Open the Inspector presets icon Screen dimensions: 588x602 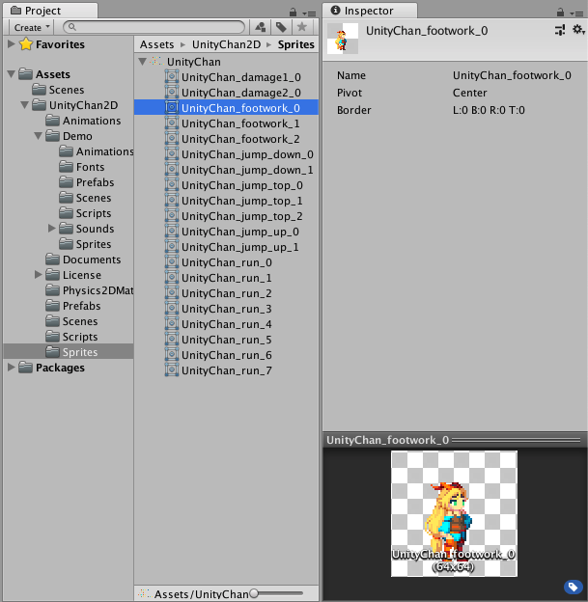[560, 31]
